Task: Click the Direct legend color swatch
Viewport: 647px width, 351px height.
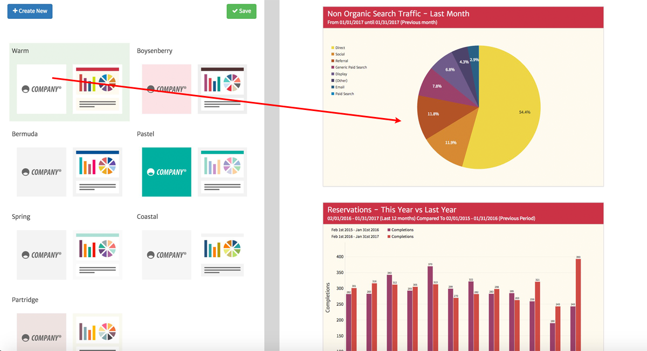Action: (333, 48)
